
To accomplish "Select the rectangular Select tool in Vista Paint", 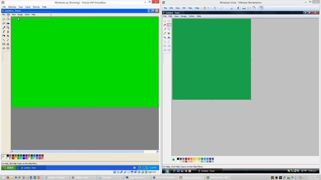I will (x=169, y=21).
